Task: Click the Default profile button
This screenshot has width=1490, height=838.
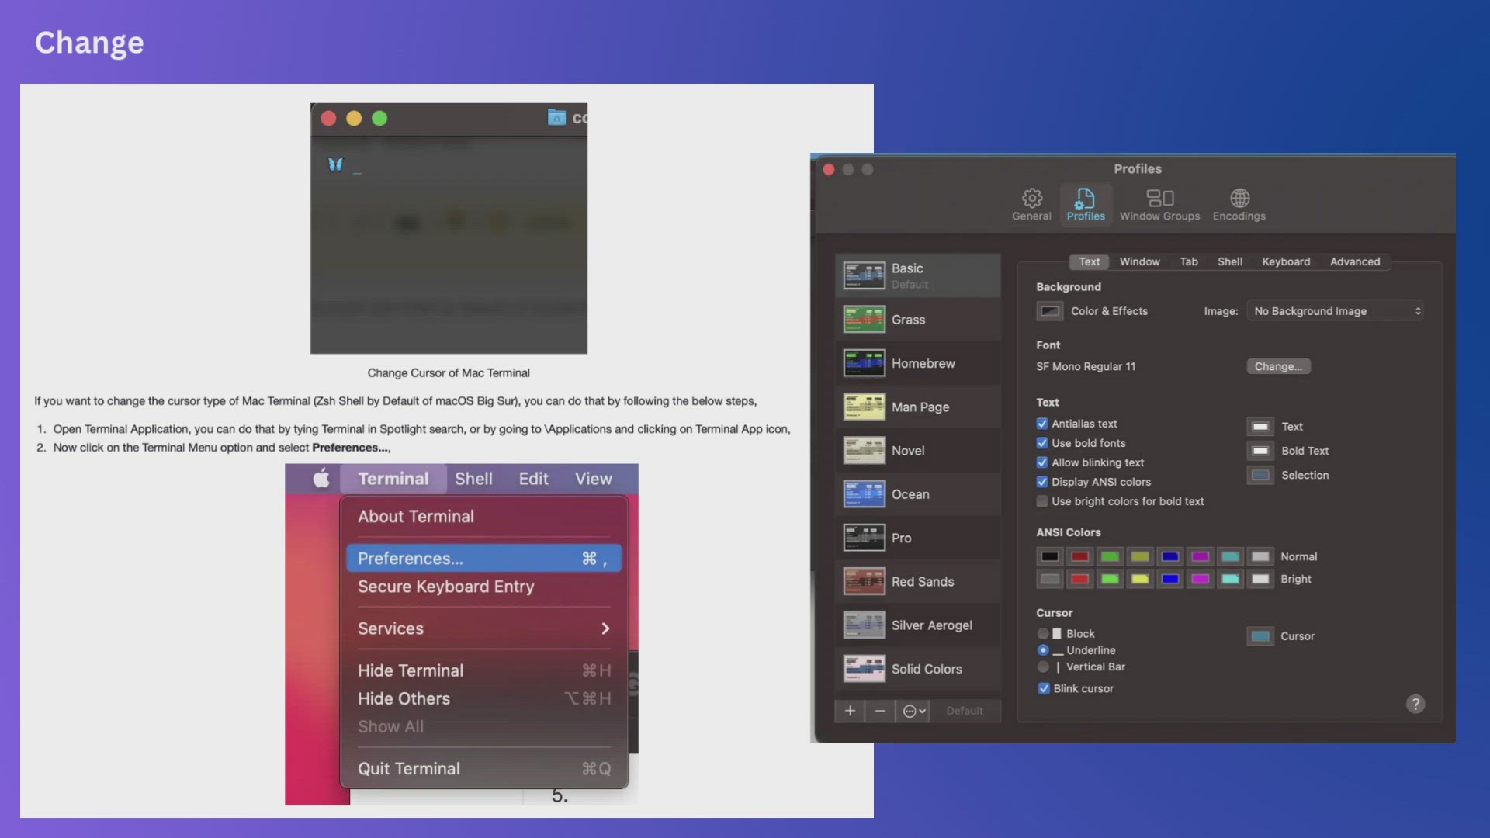Action: click(x=964, y=711)
